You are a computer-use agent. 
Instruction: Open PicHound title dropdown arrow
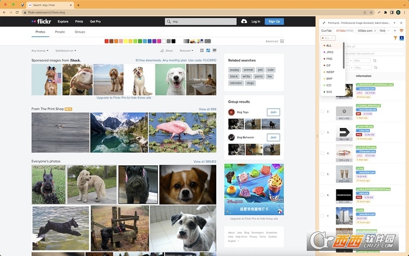(394, 23)
